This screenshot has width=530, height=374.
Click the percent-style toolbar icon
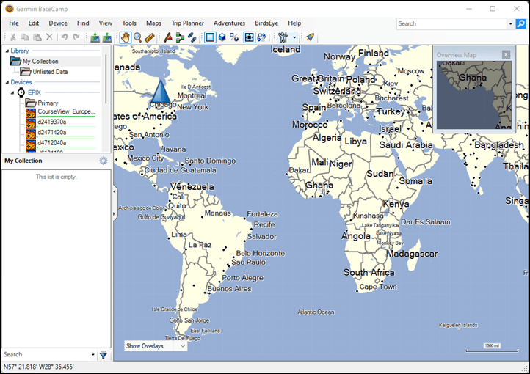coord(234,37)
